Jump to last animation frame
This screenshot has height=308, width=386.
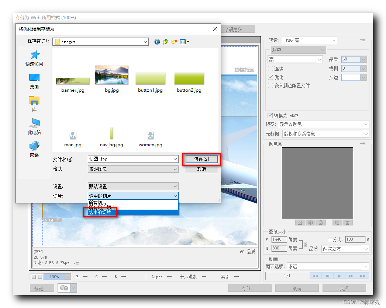click(x=363, y=276)
